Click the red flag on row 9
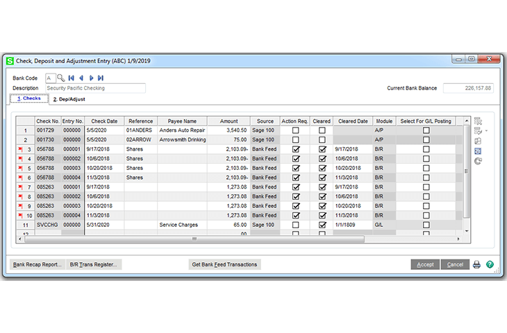The width and height of the screenshot is (507, 333). point(20,206)
